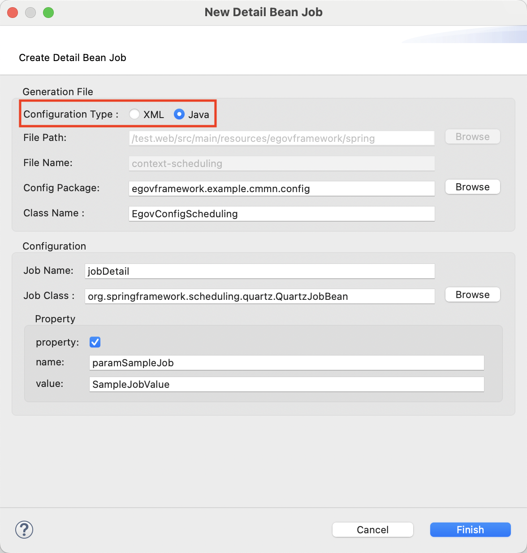Uncheck the property checkbox
This screenshot has height=553, width=527.
pos(95,342)
